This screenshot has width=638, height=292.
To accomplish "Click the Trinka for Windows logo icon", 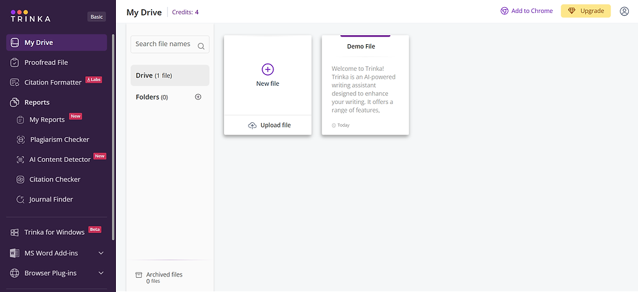I will point(14,232).
